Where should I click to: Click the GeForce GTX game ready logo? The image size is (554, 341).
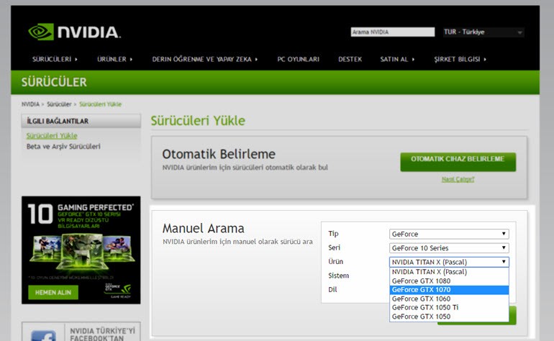coord(118,291)
